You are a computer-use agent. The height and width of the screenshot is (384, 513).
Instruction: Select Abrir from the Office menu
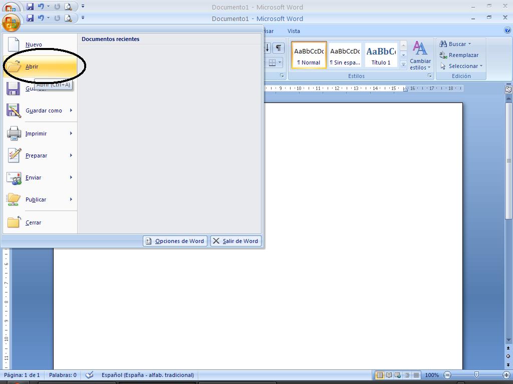pyautogui.click(x=31, y=66)
